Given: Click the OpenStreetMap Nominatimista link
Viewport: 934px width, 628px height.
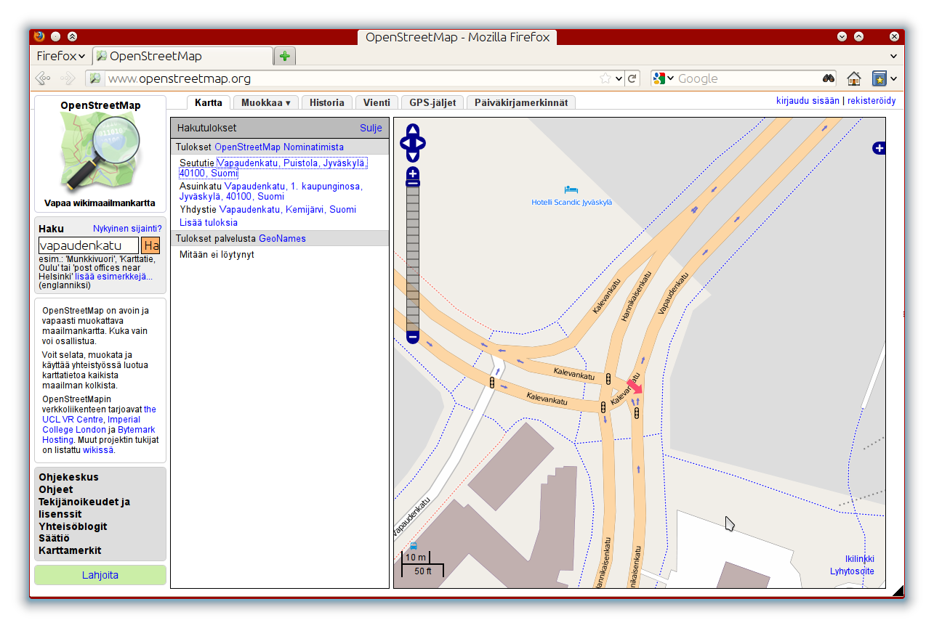Looking at the screenshot, I should coord(279,147).
